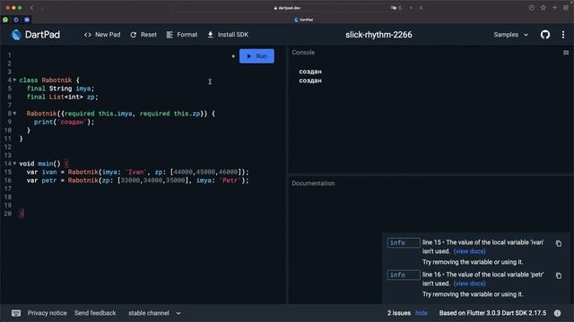Click the 2 issues status text

coord(398,313)
